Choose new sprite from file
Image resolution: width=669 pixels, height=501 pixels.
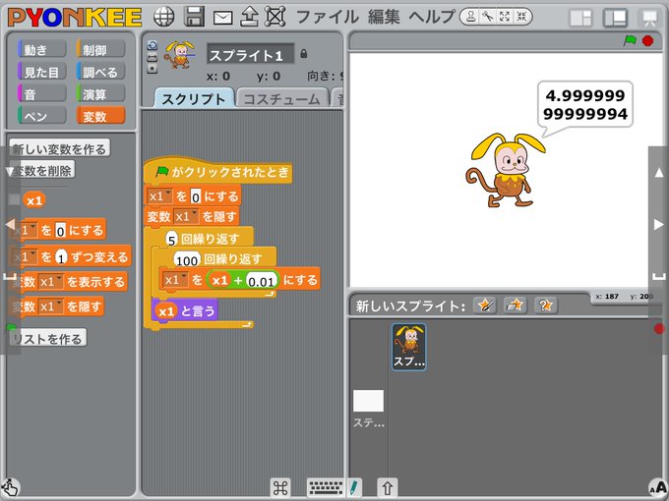515,306
